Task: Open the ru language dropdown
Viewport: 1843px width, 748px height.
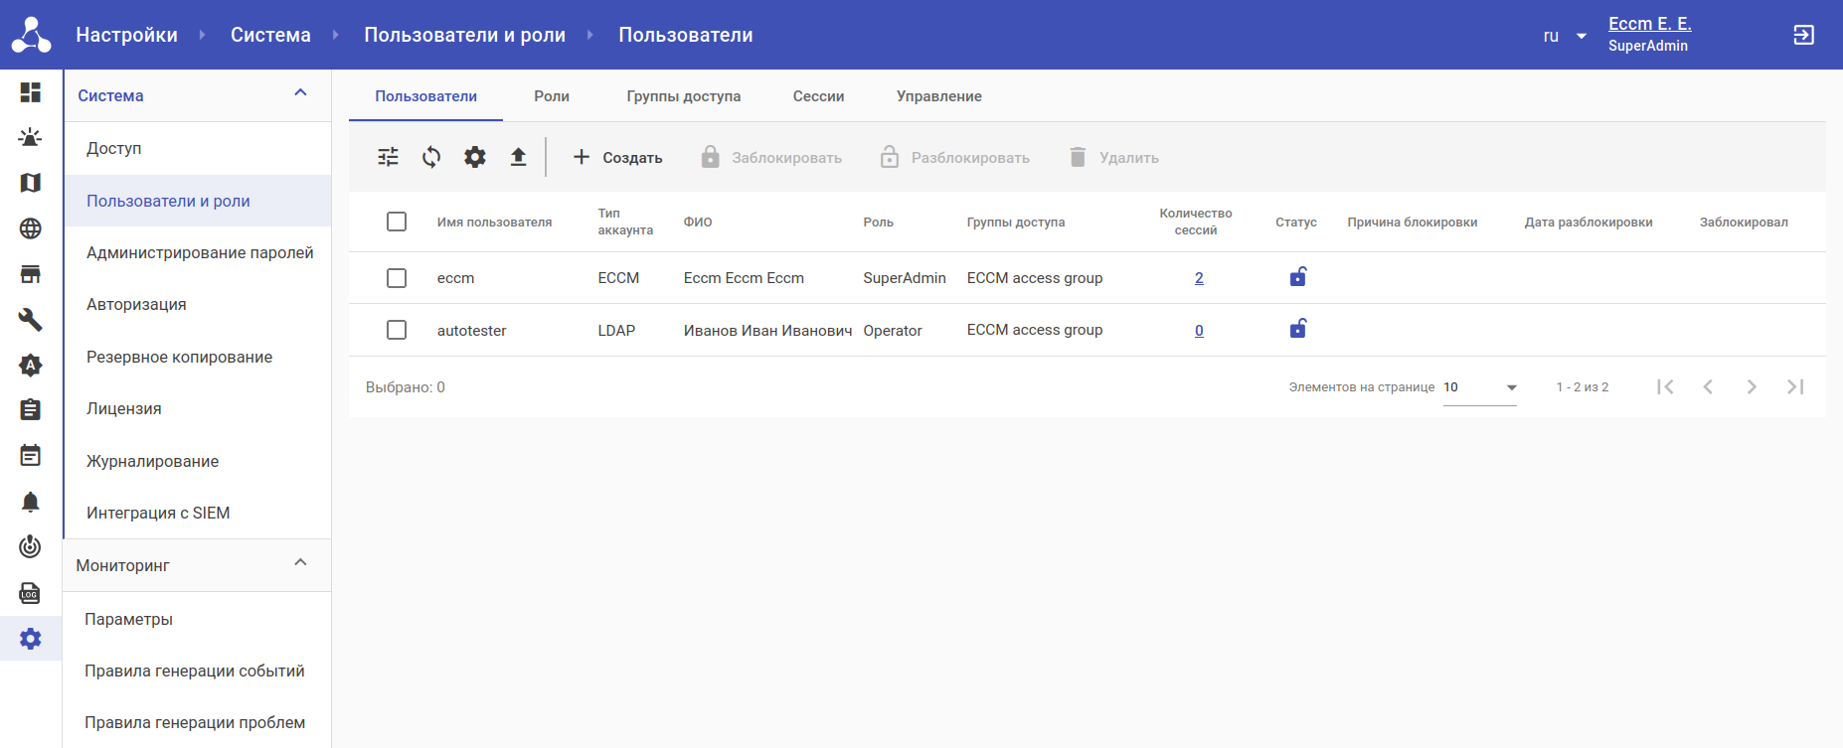Action: (1565, 36)
